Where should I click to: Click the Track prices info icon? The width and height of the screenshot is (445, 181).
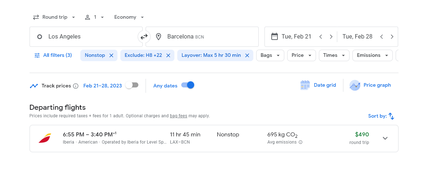tap(76, 86)
